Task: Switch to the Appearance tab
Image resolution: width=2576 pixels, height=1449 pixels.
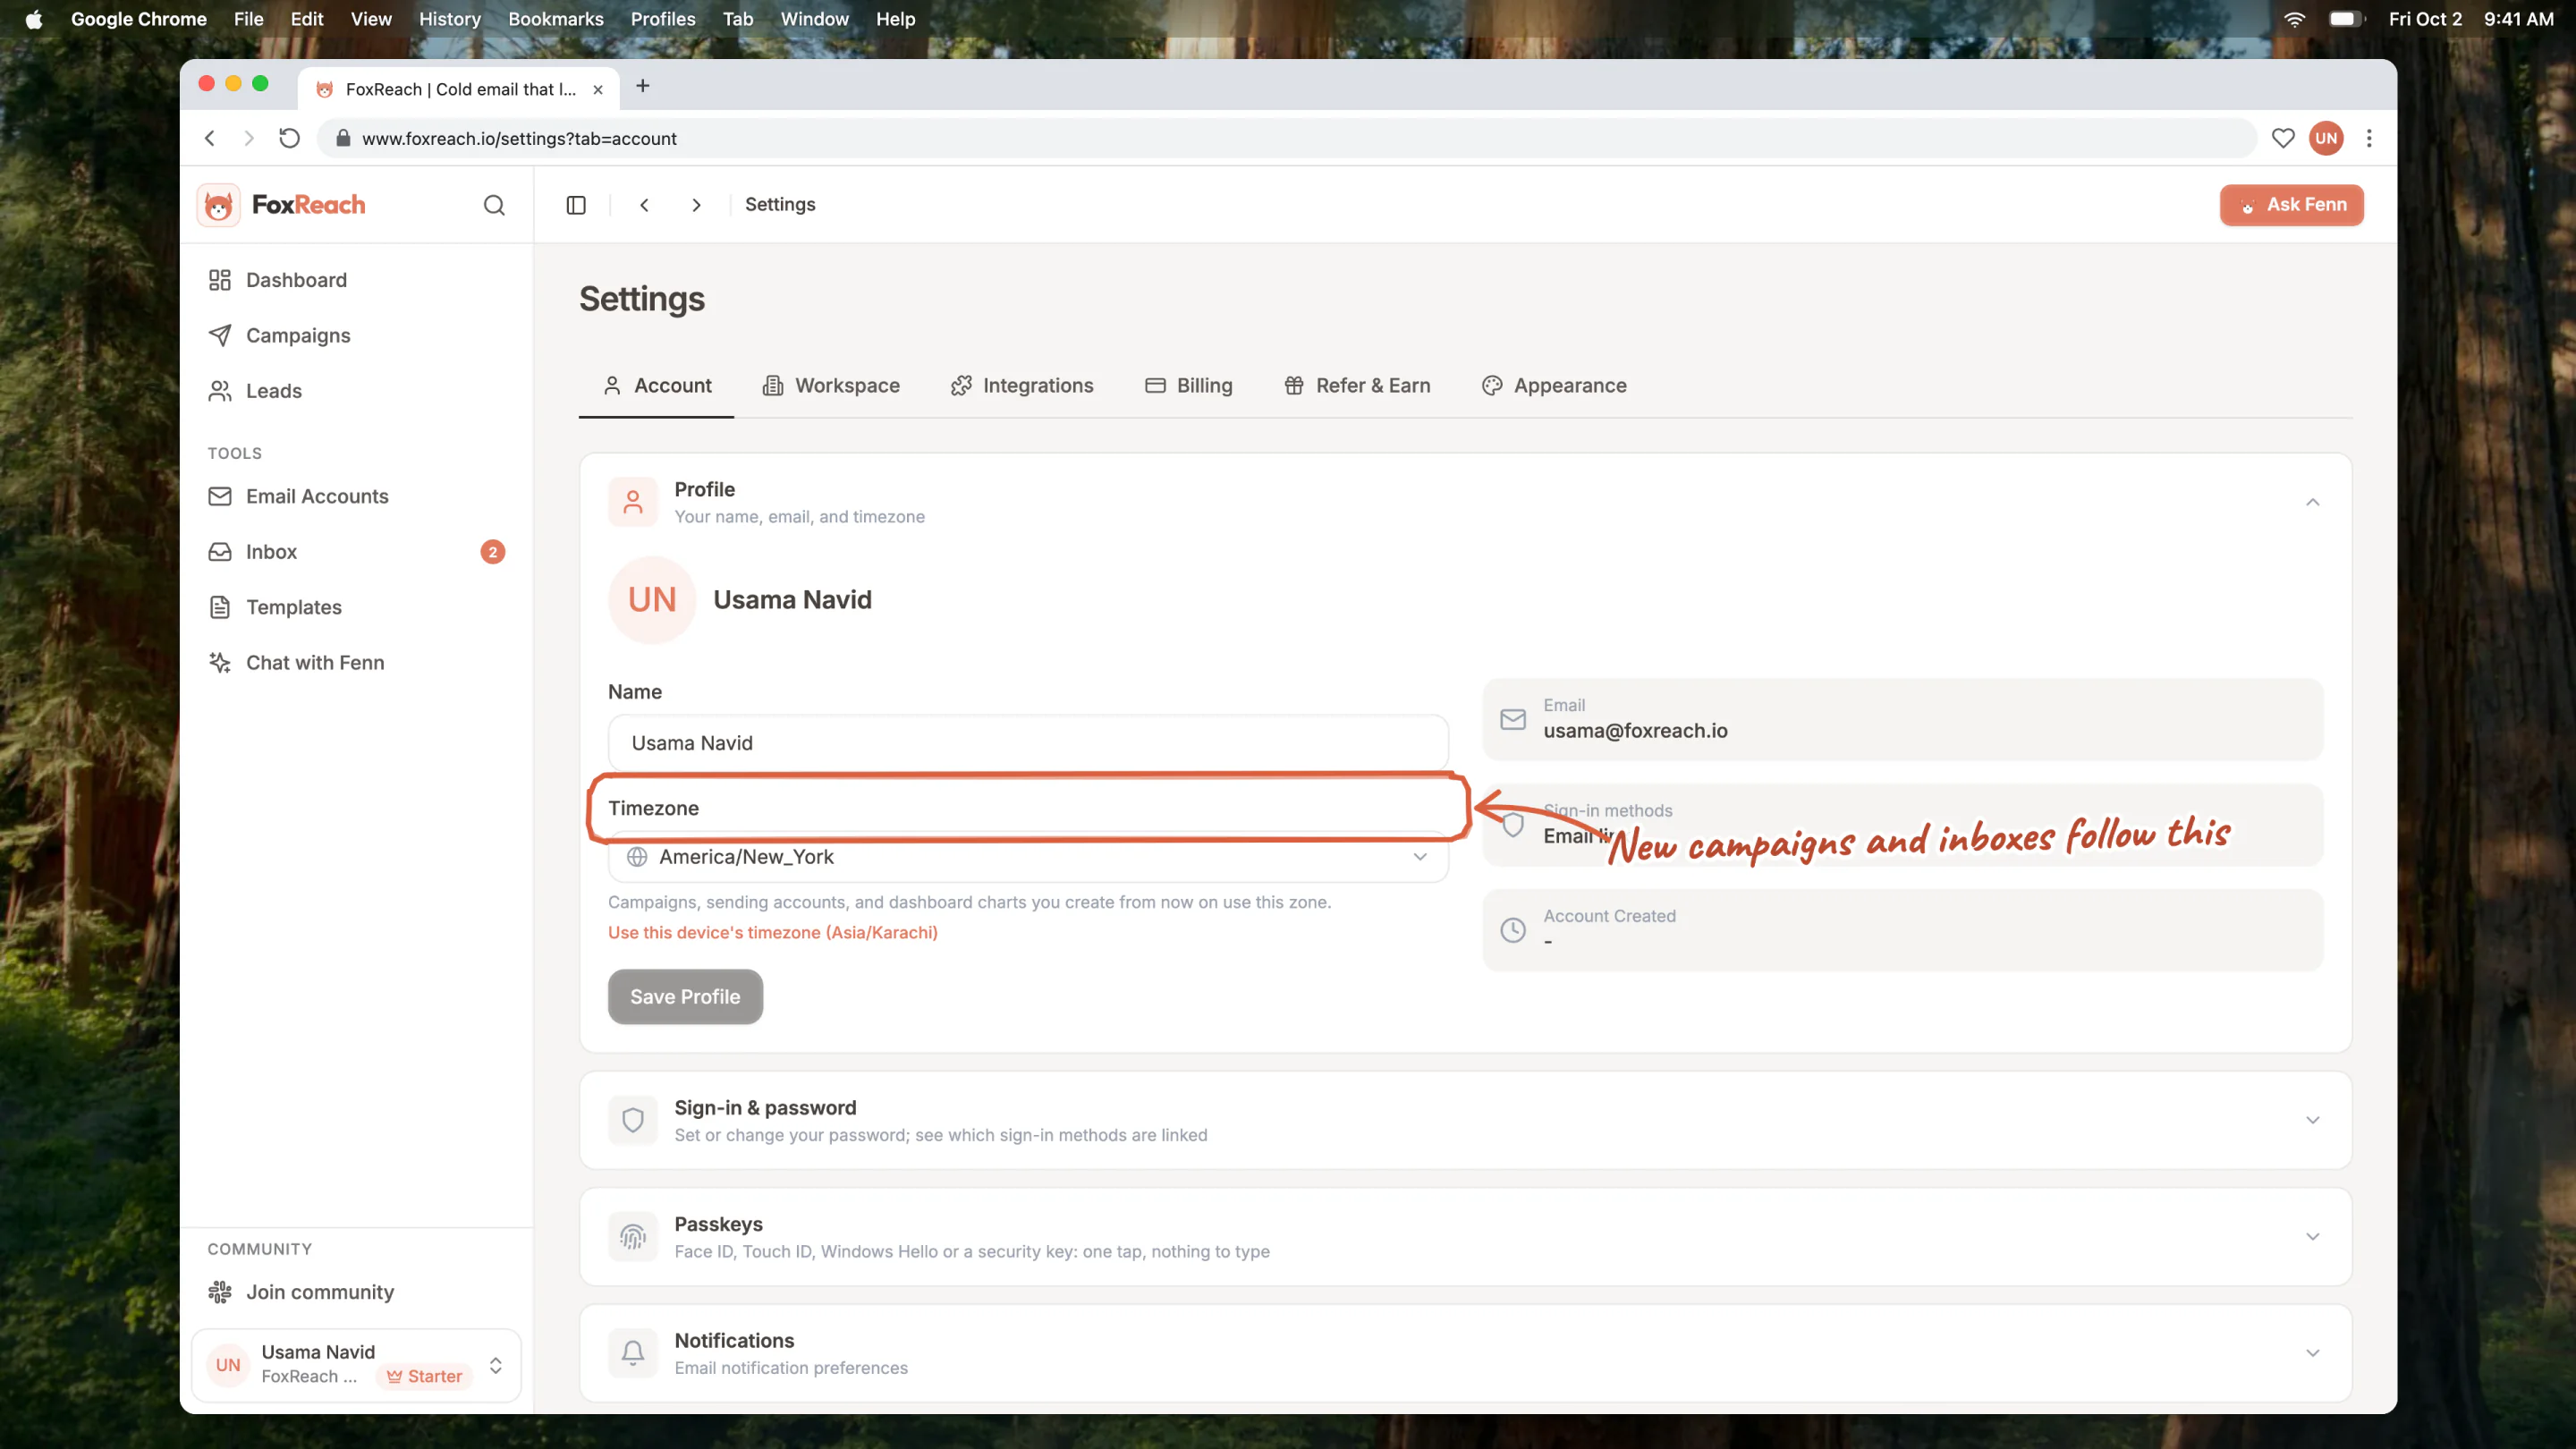Action: (1554, 386)
